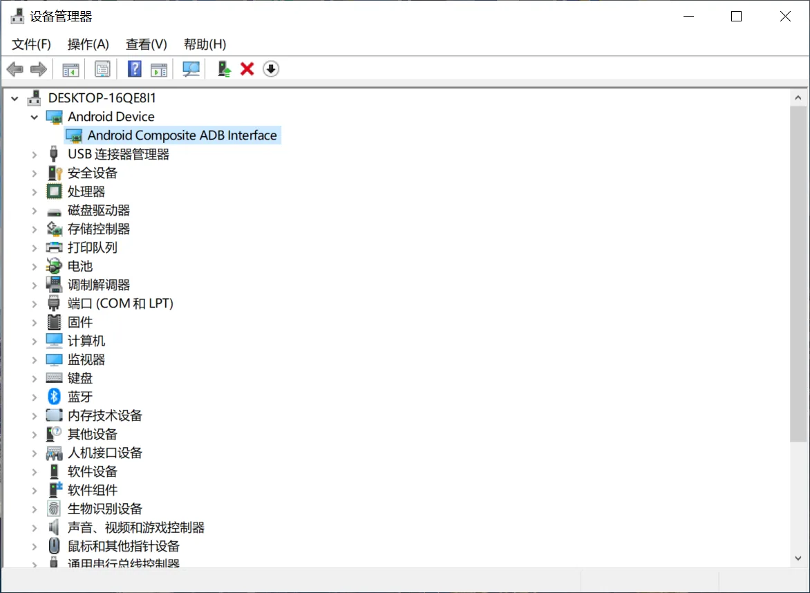
Task: Open the 操作(A) menu
Action: (x=88, y=44)
